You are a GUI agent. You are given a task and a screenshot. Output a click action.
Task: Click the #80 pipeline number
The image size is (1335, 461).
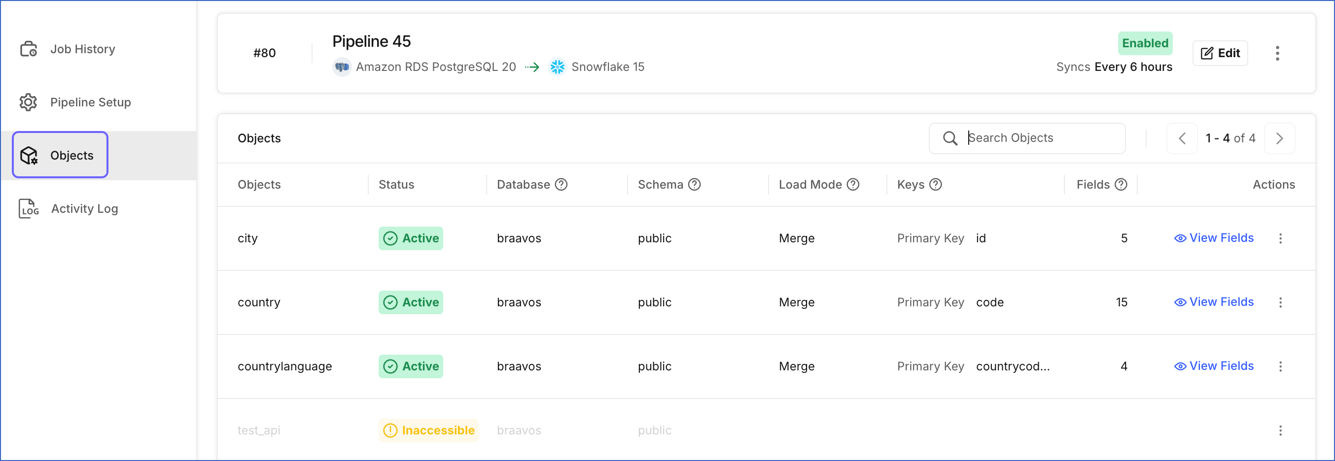[x=265, y=53]
